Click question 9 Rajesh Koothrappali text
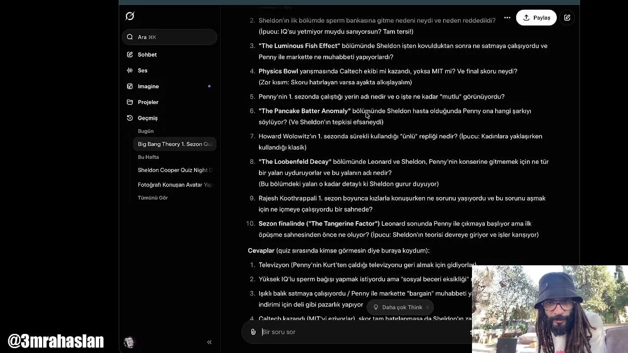628x353 pixels. point(402,203)
